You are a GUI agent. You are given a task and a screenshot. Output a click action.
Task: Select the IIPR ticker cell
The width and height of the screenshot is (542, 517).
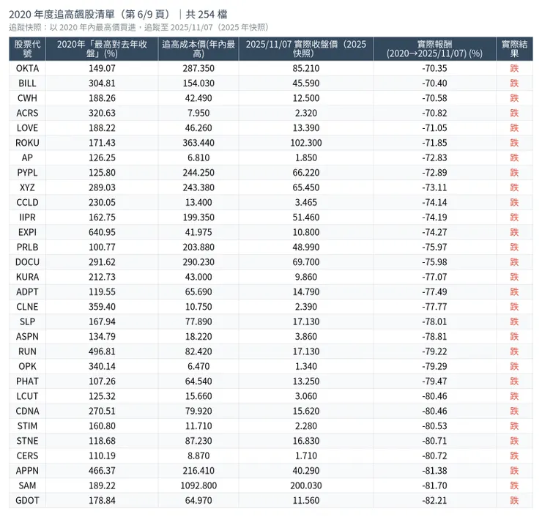27,217
